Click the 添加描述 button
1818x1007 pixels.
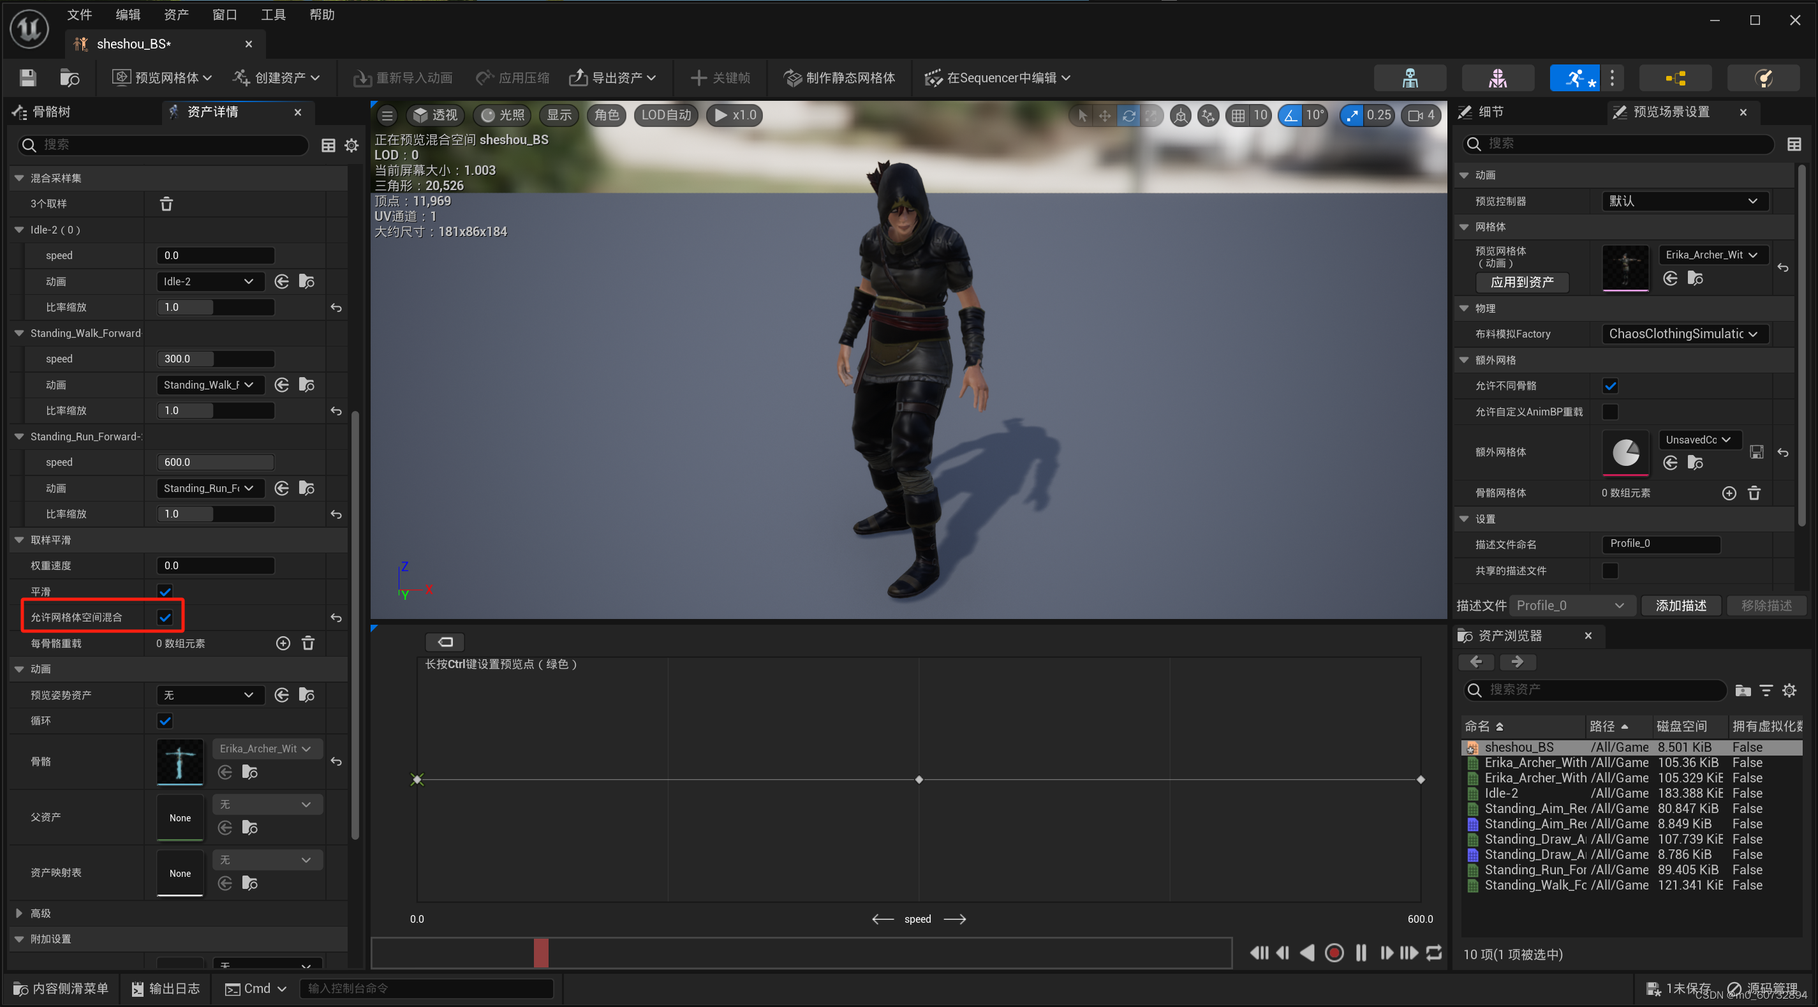(x=1680, y=605)
